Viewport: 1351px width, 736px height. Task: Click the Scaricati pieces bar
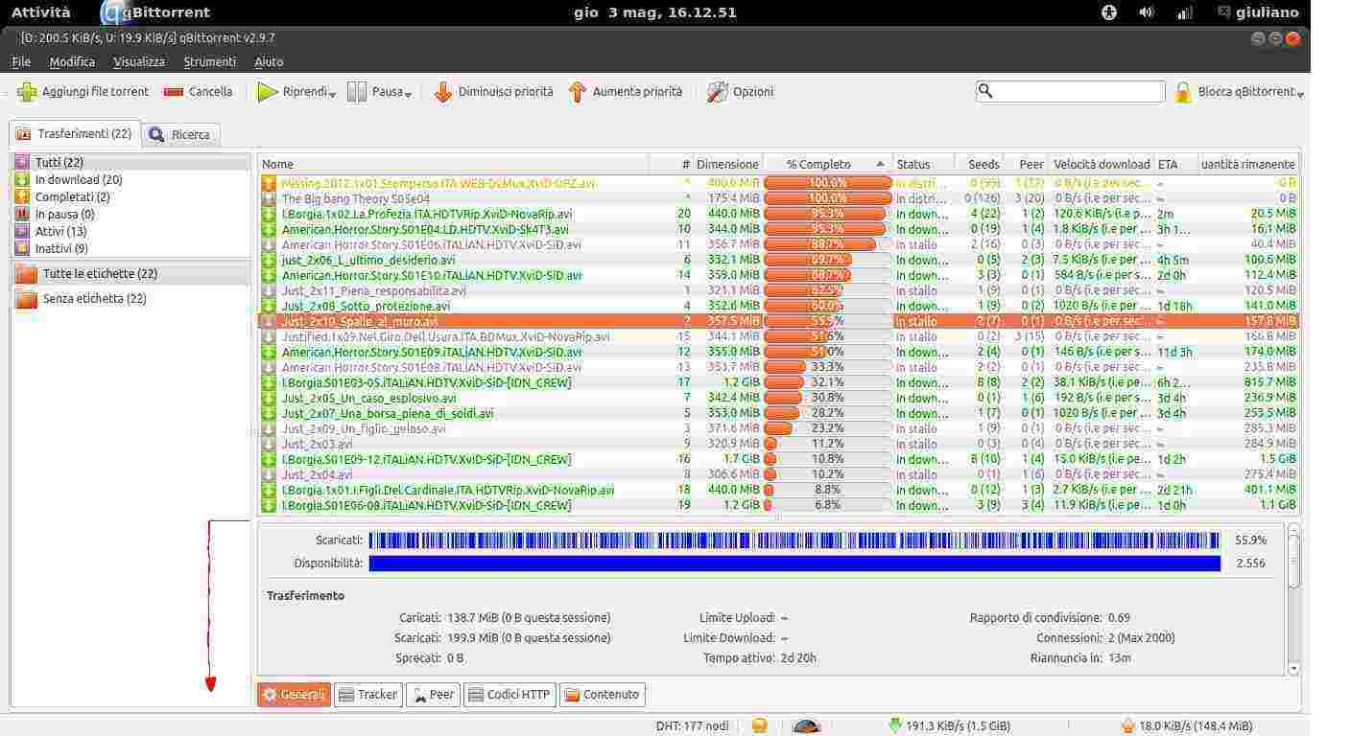coord(794,540)
